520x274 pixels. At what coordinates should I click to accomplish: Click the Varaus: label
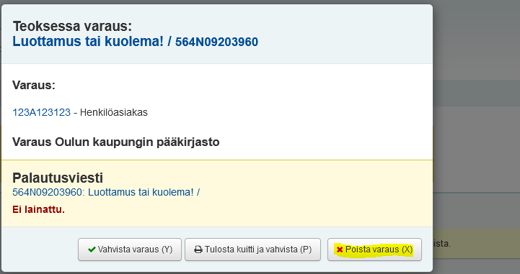[34, 86]
